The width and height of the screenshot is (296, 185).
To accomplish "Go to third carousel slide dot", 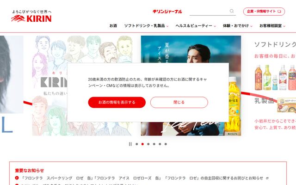I will pos(148,144).
